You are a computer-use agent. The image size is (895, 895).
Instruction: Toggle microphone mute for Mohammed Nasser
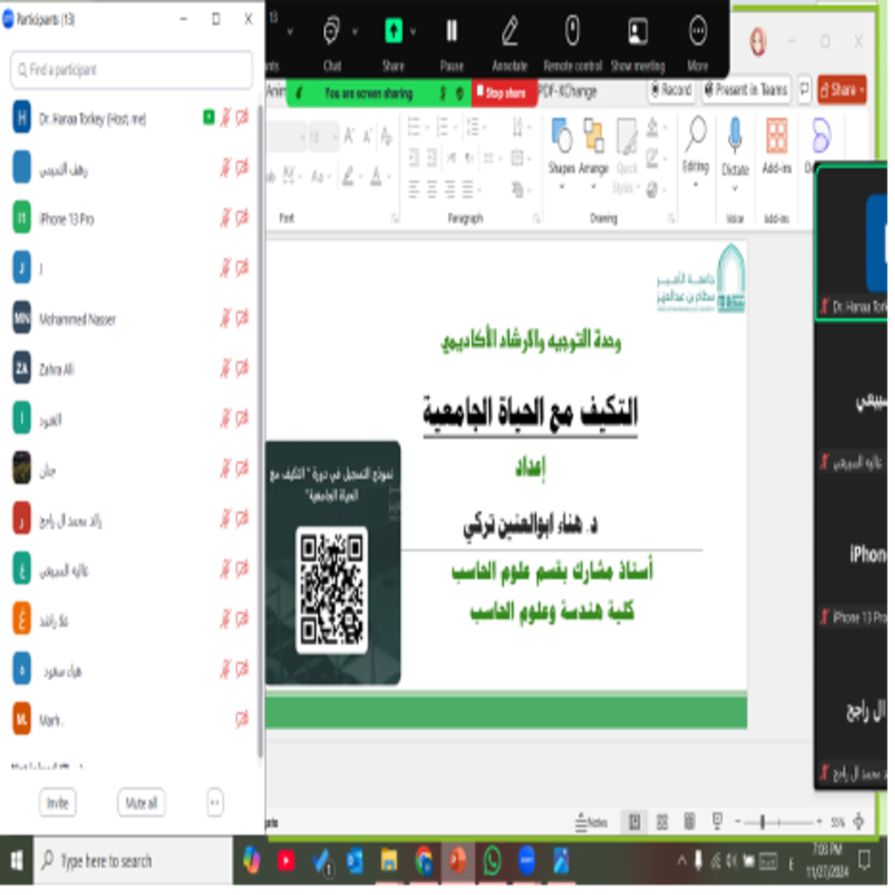click(226, 319)
